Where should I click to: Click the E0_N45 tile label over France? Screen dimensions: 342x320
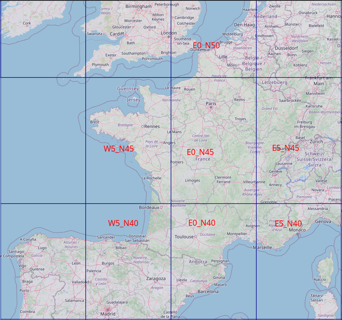pyautogui.click(x=200, y=152)
